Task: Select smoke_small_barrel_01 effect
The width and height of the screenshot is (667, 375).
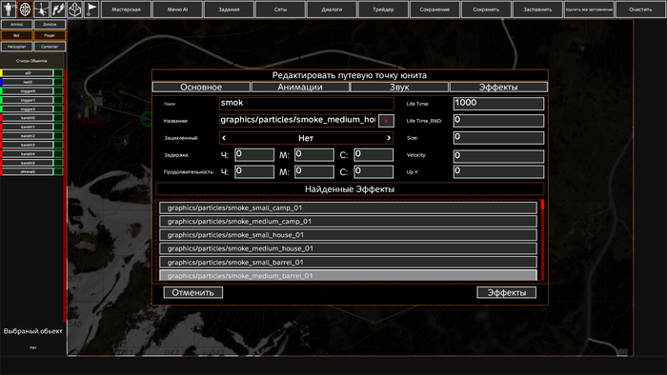Action: click(x=348, y=262)
